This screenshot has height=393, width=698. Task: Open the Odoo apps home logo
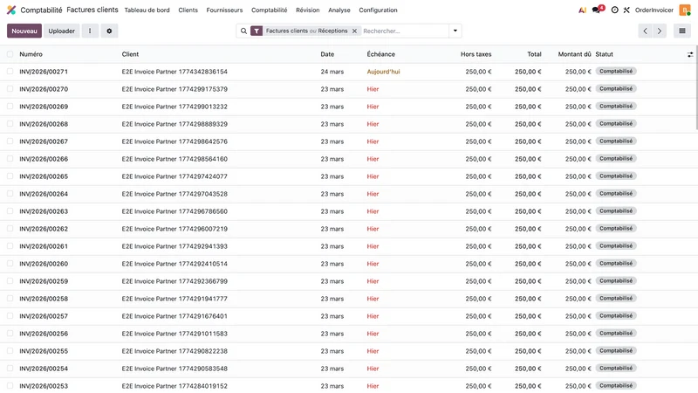[11, 10]
